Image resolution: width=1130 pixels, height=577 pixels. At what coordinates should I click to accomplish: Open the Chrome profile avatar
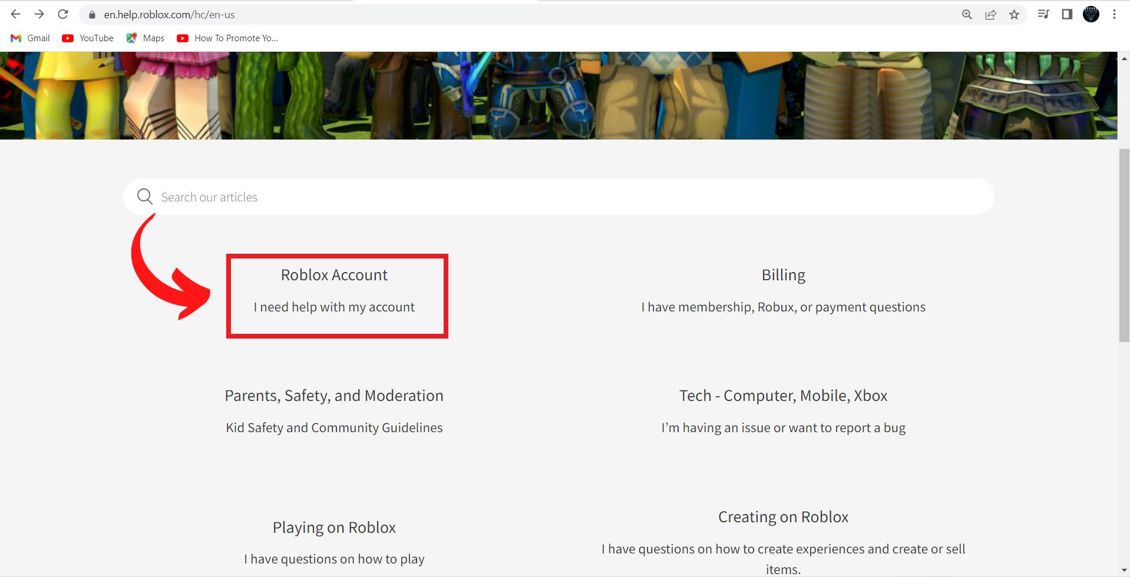(1091, 14)
